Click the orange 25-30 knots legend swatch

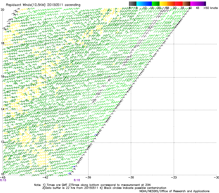pyautogui.click(x=171, y=4)
